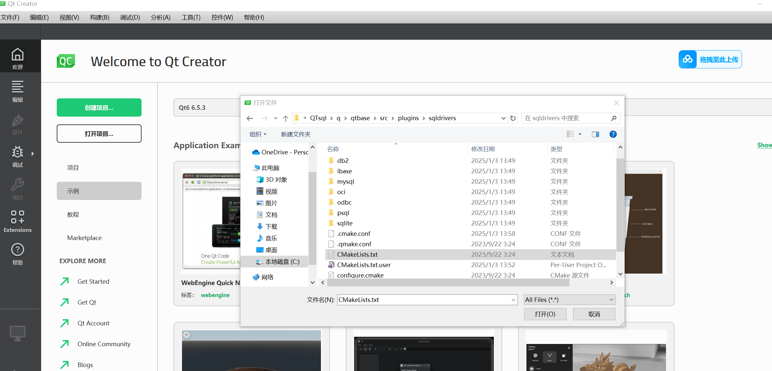772x371 pixels.
Task: Open the Online Community link
Action: (103, 344)
